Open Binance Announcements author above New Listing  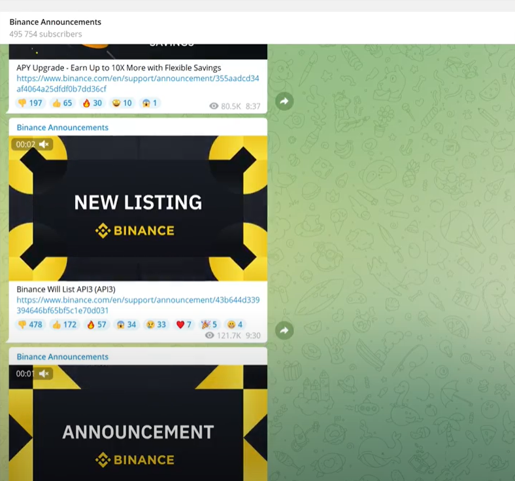coord(62,128)
